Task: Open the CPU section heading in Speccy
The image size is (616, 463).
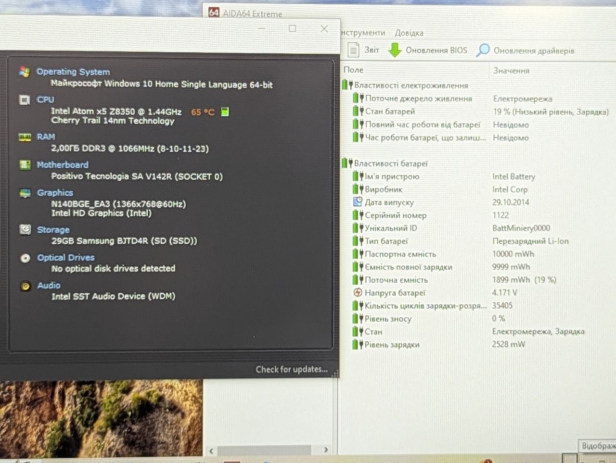Action: click(46, 100)
